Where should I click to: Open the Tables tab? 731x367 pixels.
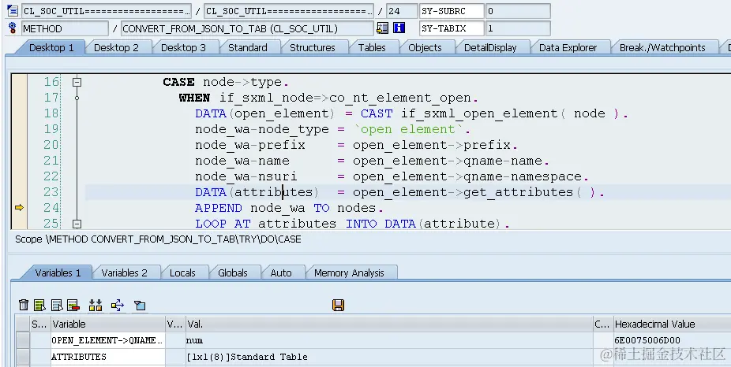pos(372,47)
